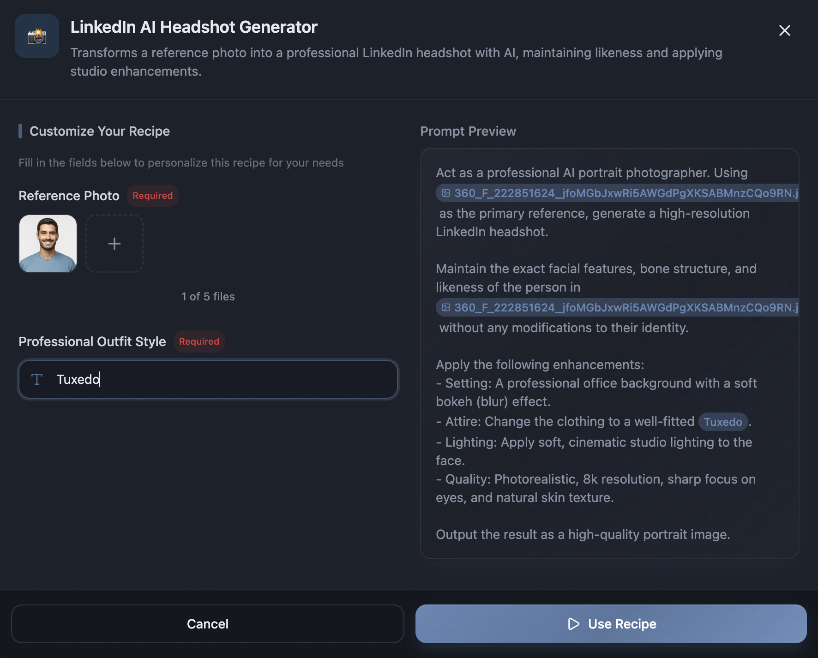Select the Tuxedo pill in the prompt preview
This screenshot has width=818, height=658.
click(723, 421)
